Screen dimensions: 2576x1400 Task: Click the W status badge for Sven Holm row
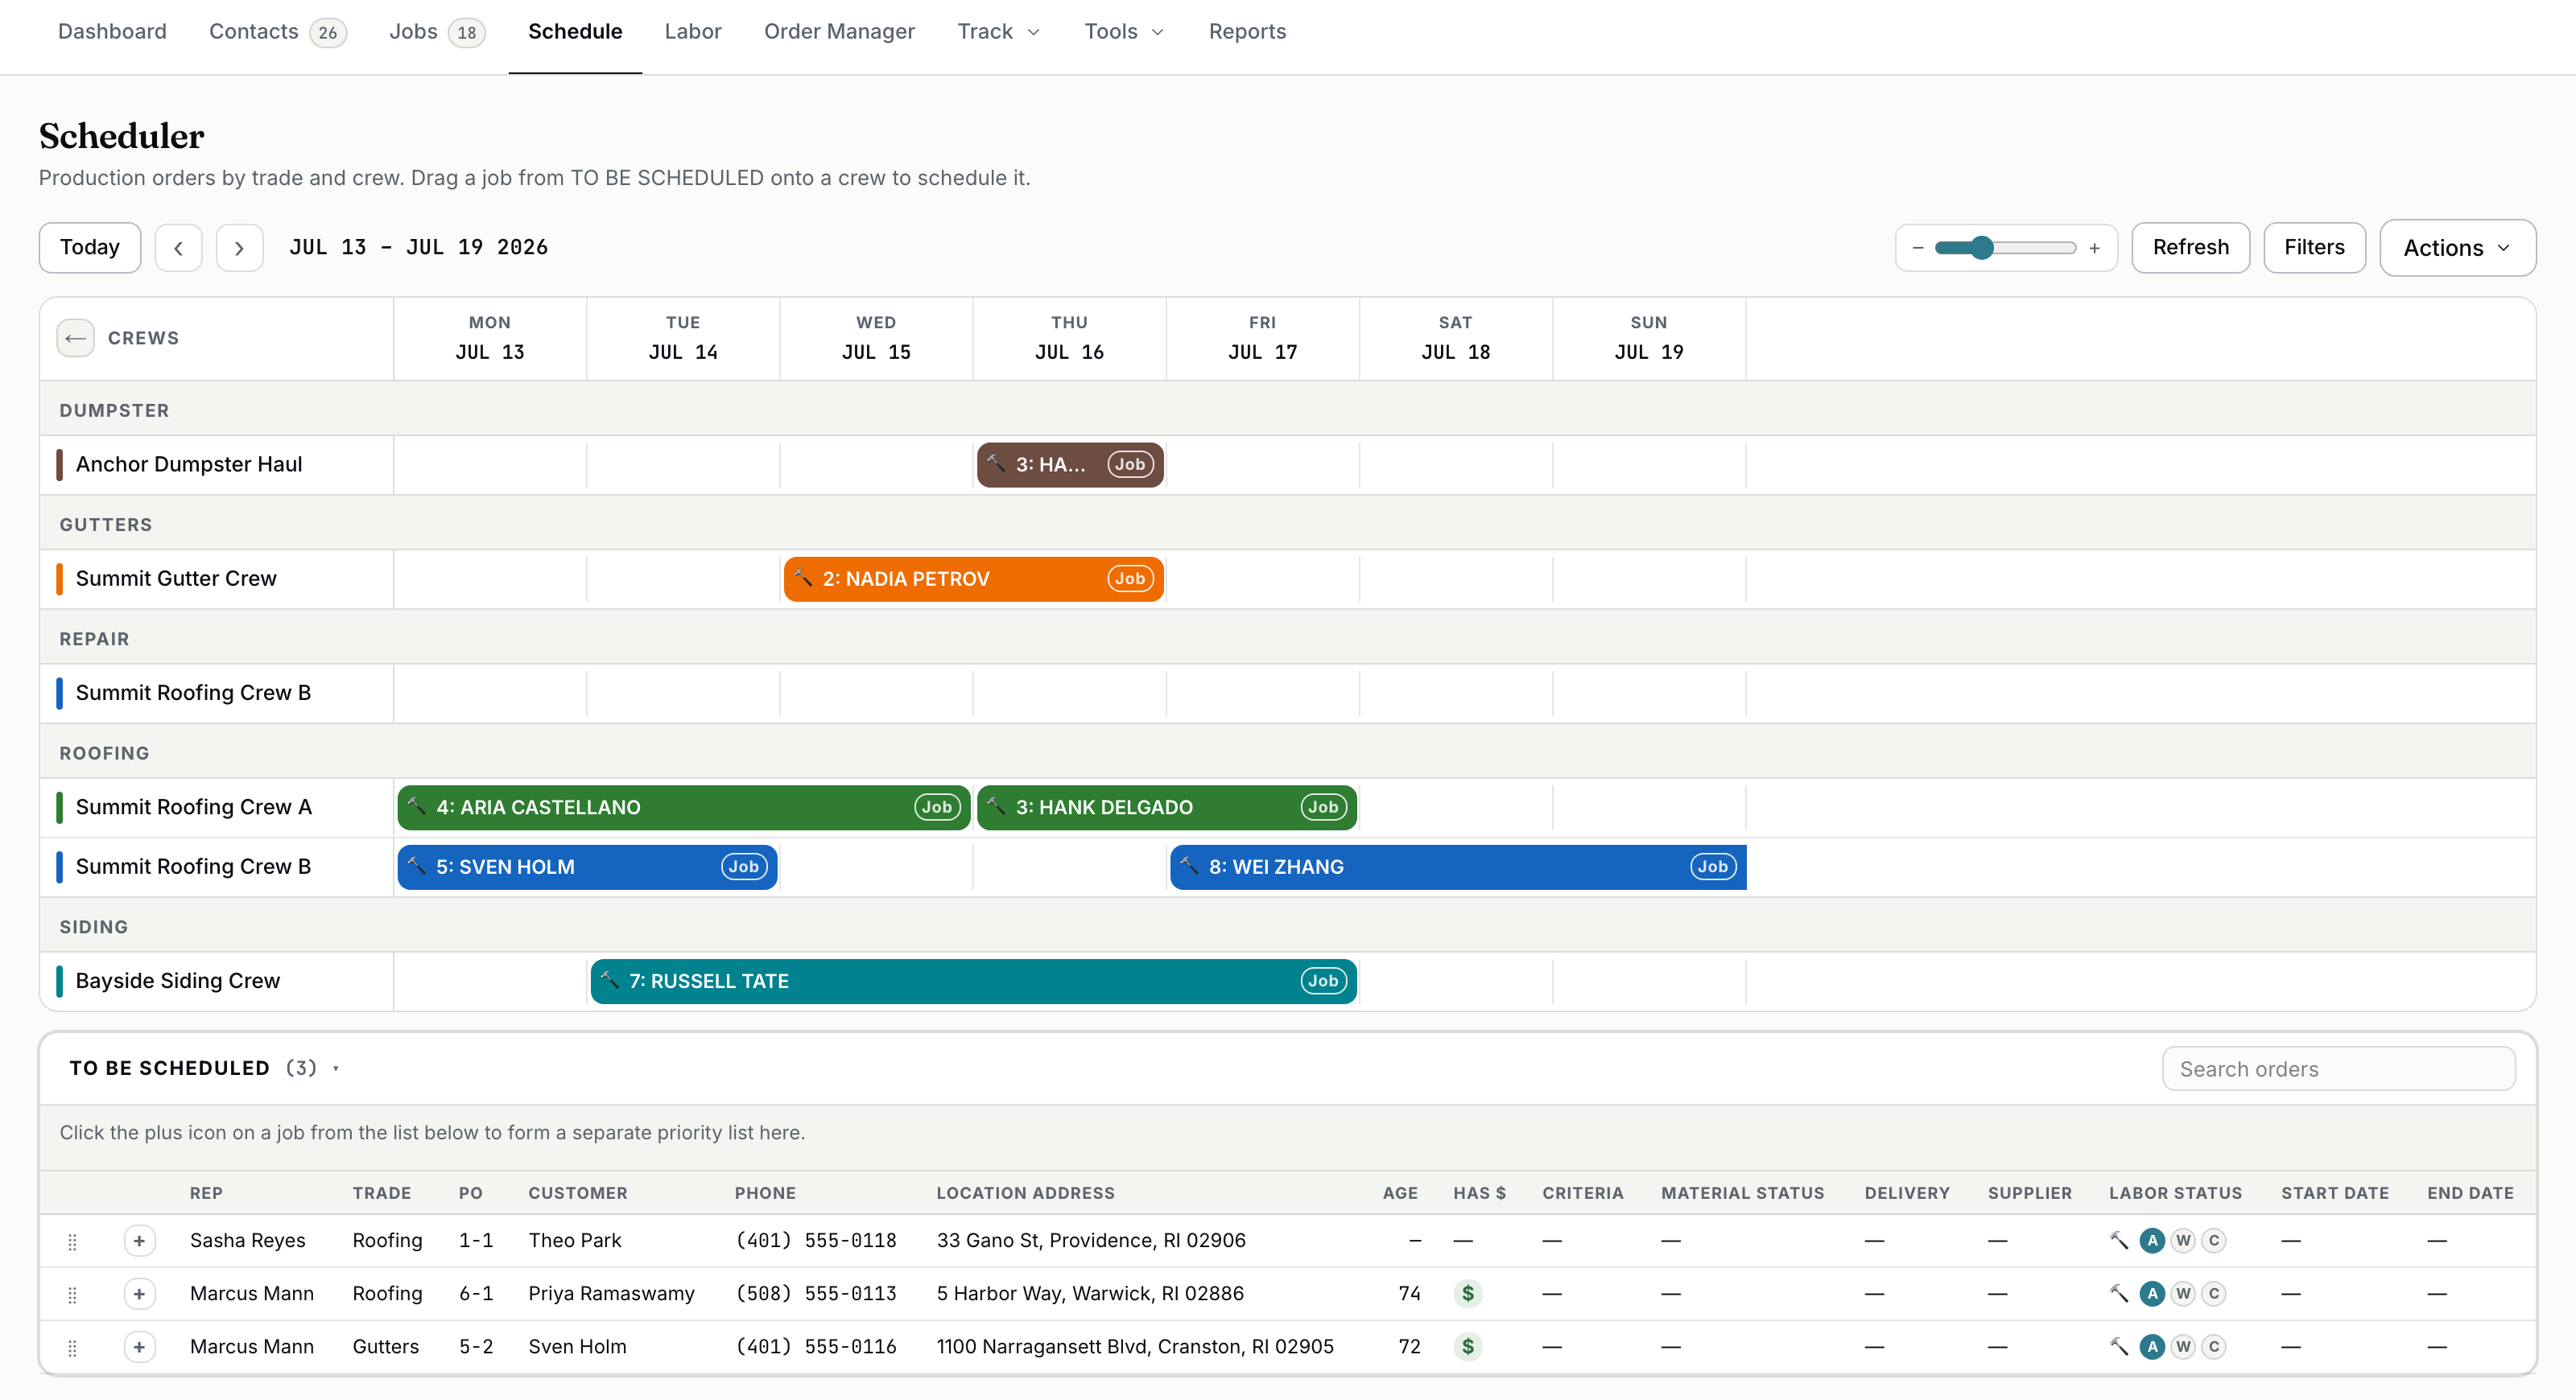[2183, 1346]
